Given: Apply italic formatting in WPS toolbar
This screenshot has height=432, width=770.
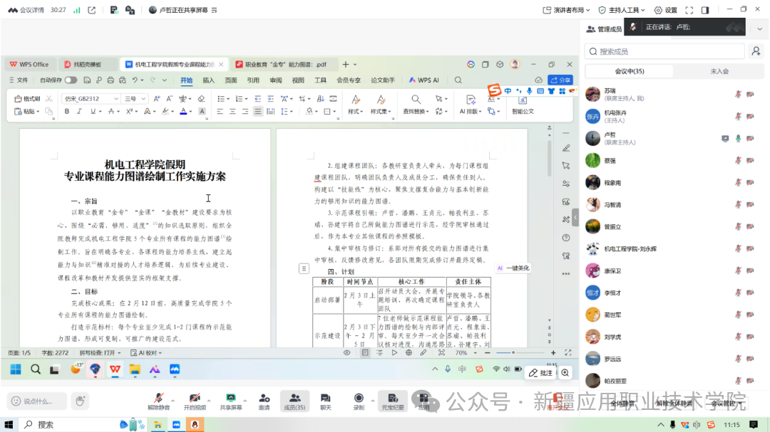Looking at the screenshot, I should [x=79, y=111].
